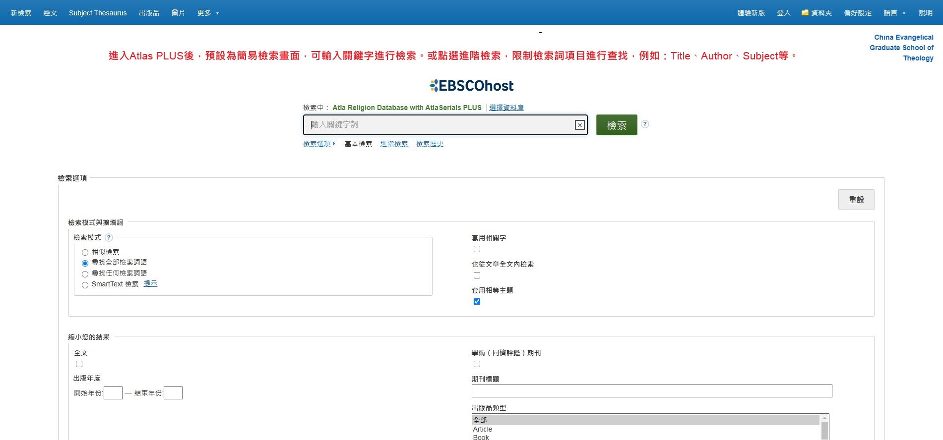
Task: Click the green 檢索 search button
Action: tap(617, 125)
